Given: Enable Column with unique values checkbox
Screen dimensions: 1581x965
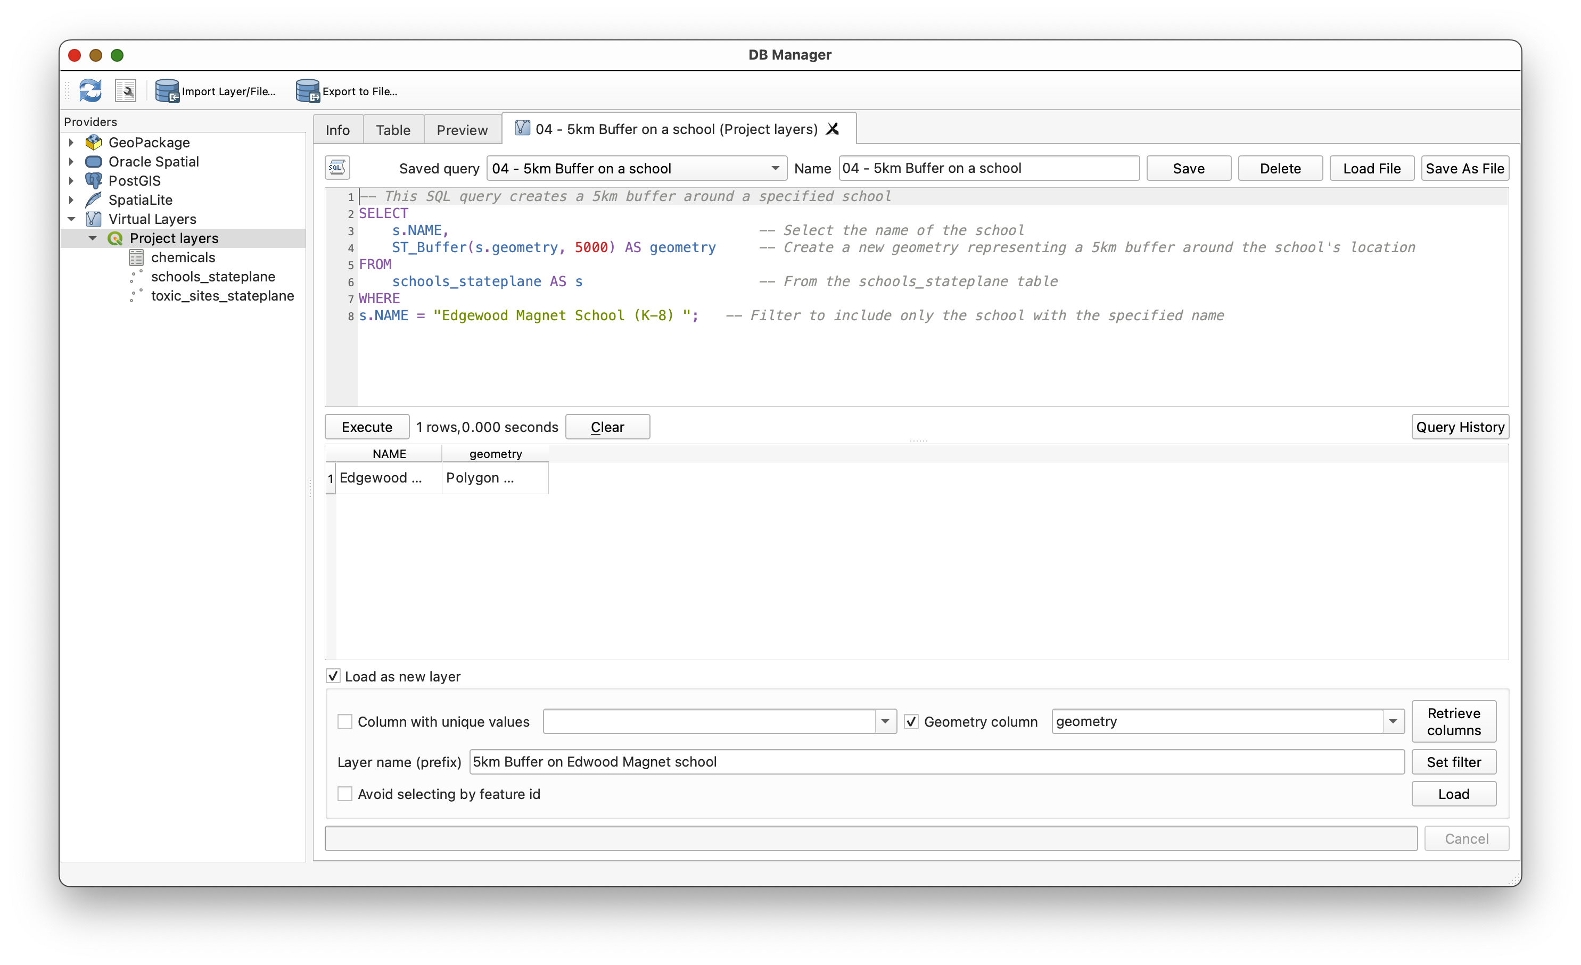Looking at the screenshot, I should click(x=345, y=721).
